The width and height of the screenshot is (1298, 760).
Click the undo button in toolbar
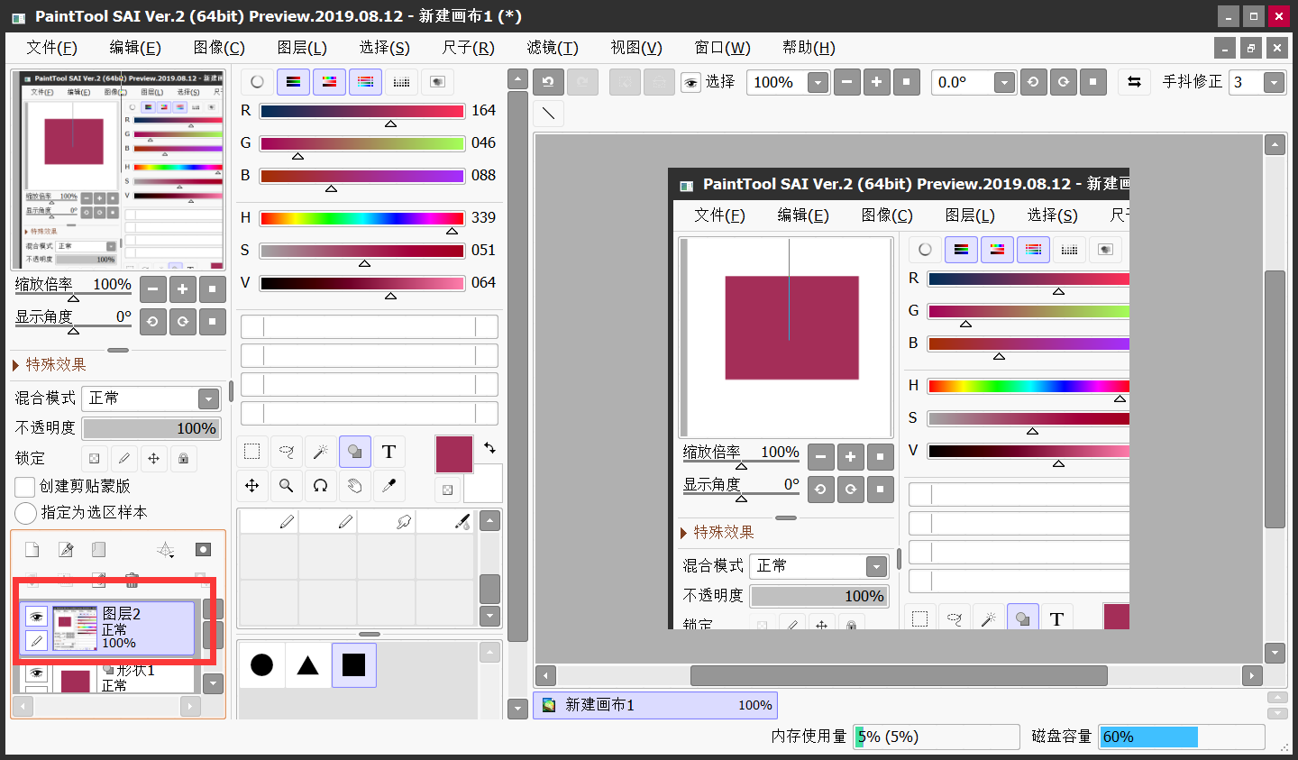(548, 82)
